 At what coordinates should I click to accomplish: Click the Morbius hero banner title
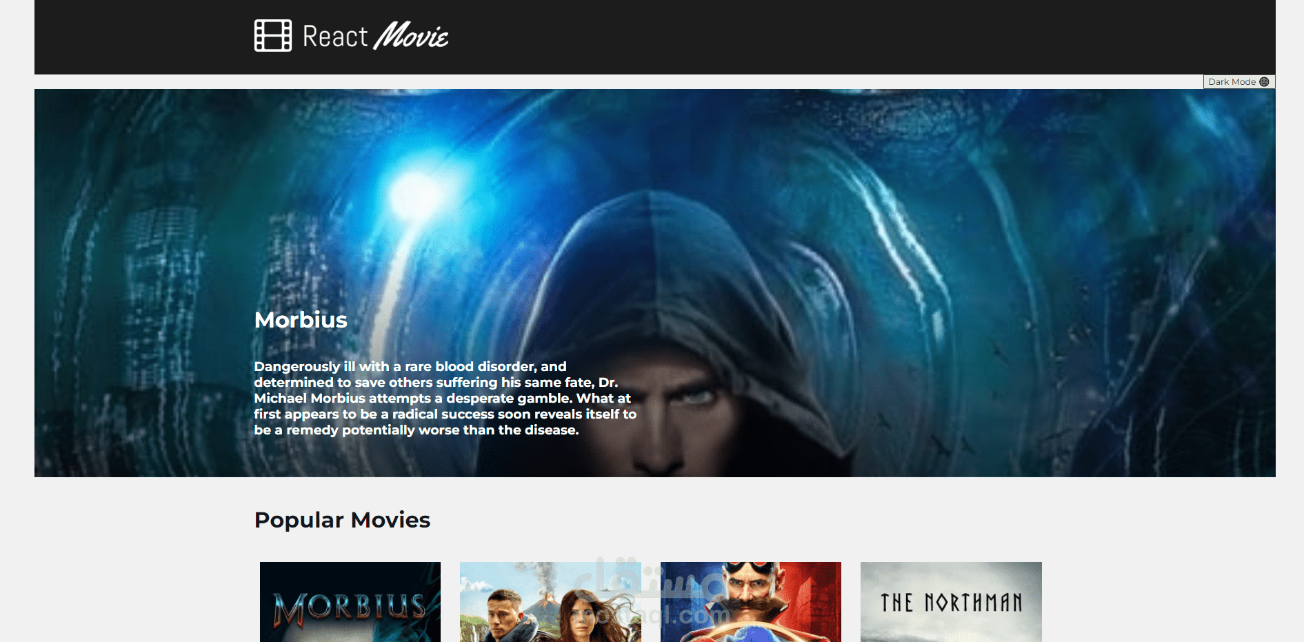301,320
